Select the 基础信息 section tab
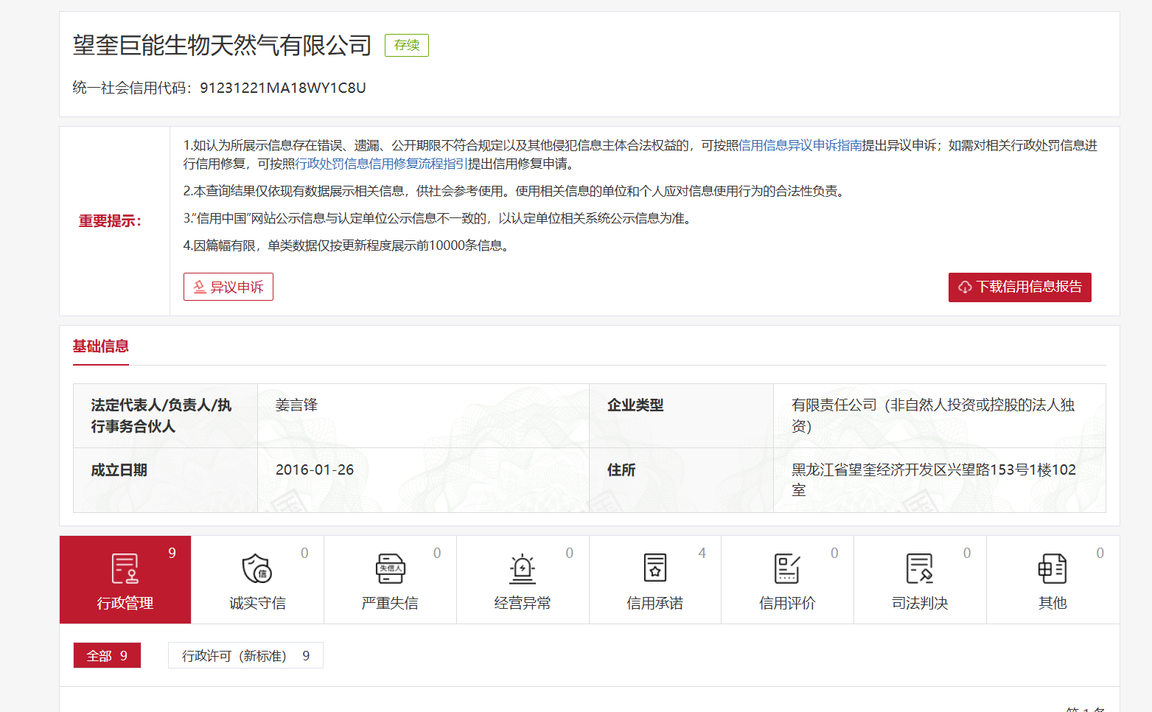The height and width of the screenshot is (712, 1152). (x=101, y=346)
